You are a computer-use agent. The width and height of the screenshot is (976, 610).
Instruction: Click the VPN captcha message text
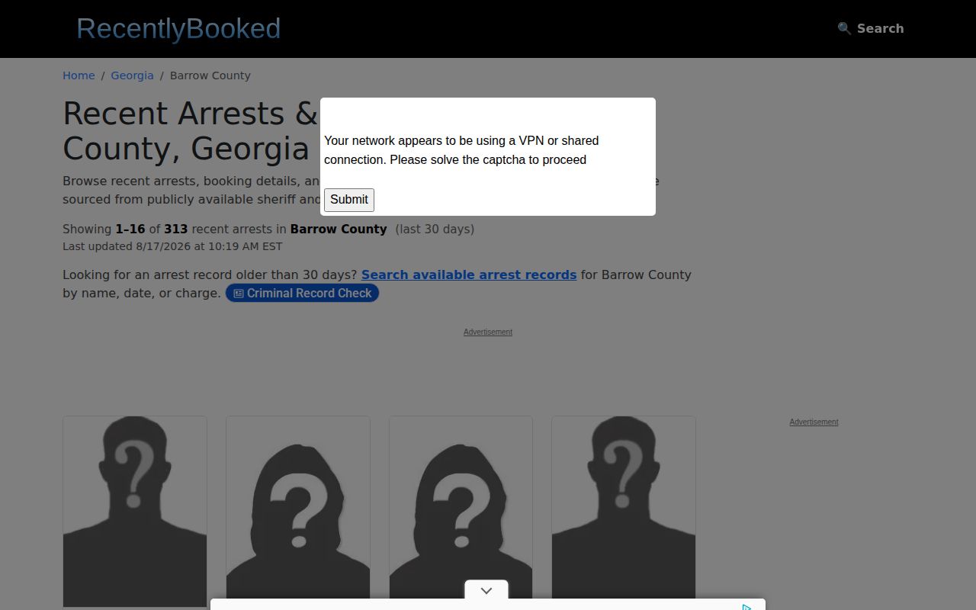pyautogui.click(x=461, y=150)
